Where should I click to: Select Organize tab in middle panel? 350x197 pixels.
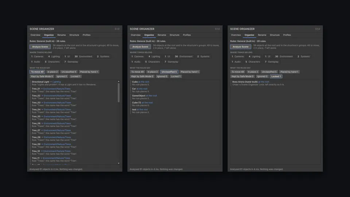point(149,35)
